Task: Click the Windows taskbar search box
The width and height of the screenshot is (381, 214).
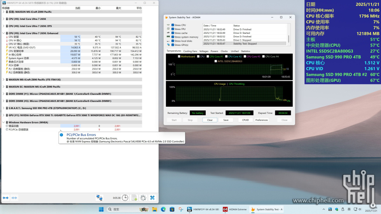Action: click(128, 209)
